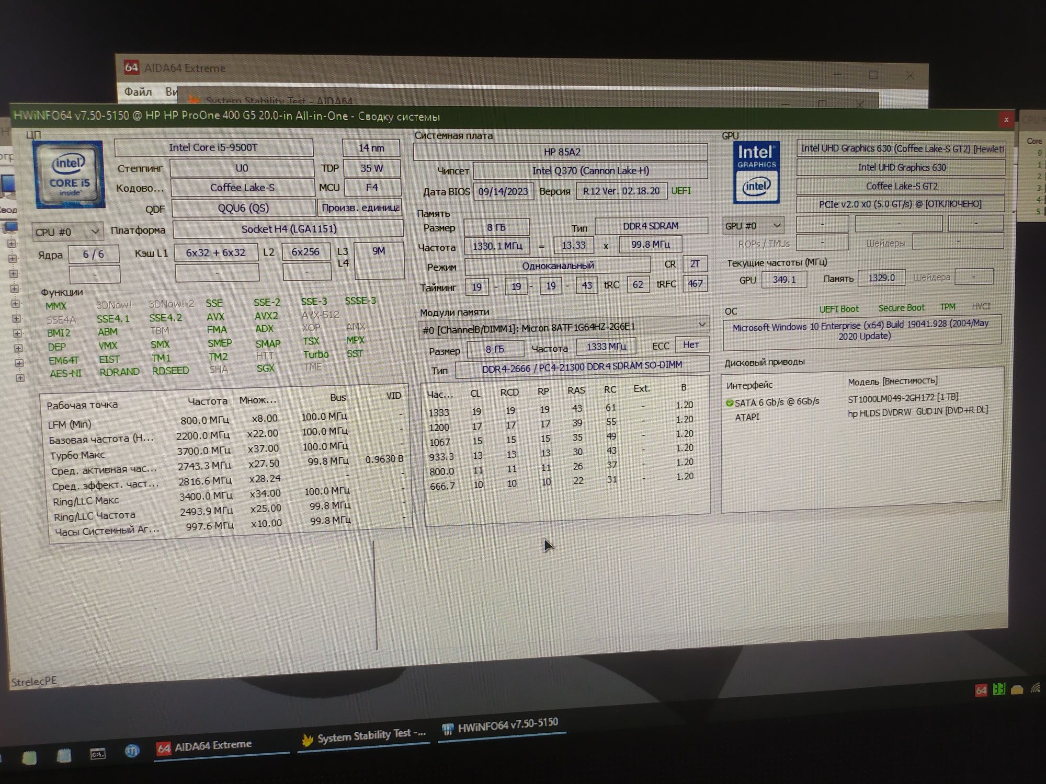
Task: Click the HP 85A2 motherboard field
Action: coord(562,152)
